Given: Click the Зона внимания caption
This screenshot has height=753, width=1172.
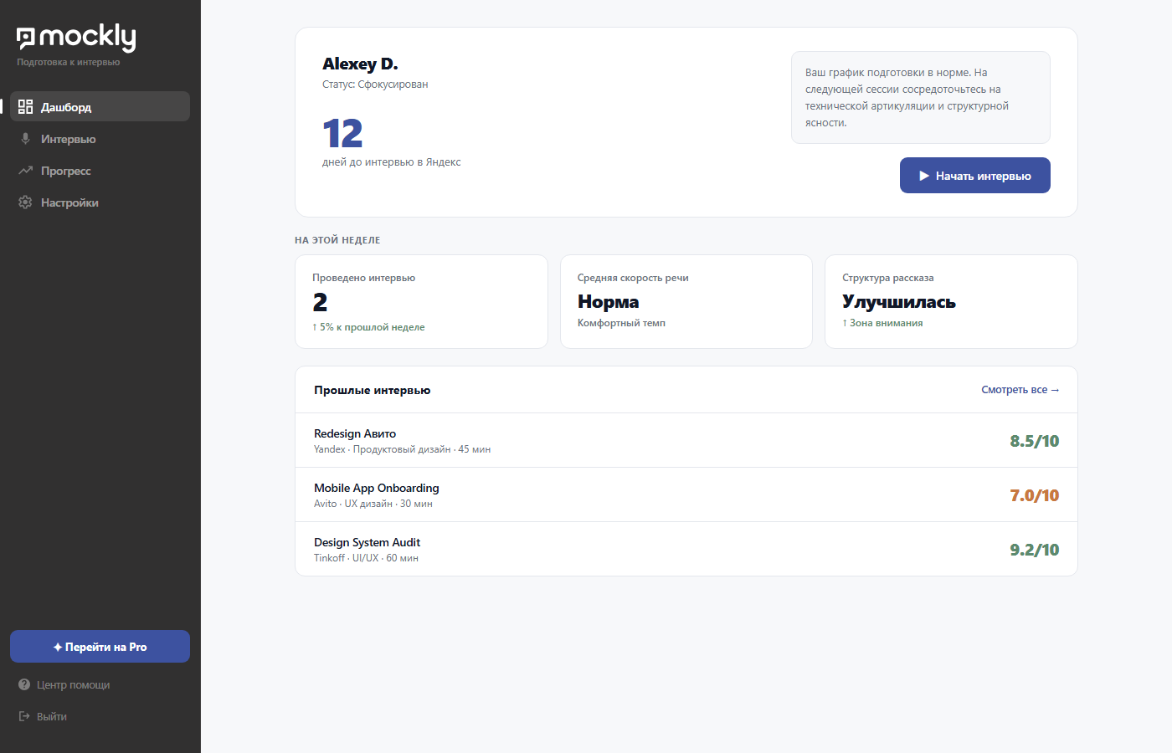Looking at the screenshot, I should [x=882, y=323].
